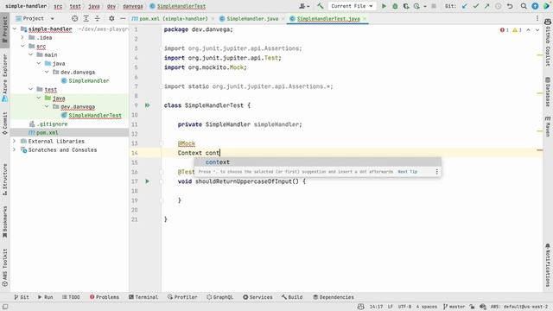Expand all in Project panel
Screen dimensions: 553x311
[x=86, y=18]
